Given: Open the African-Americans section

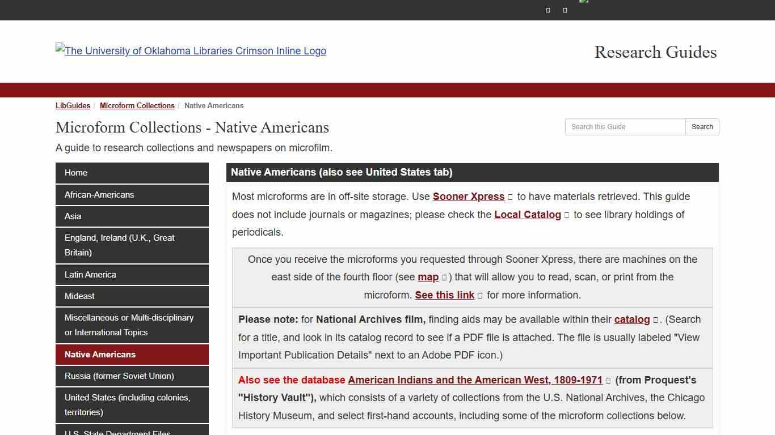Looking at the screenshot, I should [x=132, y=194].
